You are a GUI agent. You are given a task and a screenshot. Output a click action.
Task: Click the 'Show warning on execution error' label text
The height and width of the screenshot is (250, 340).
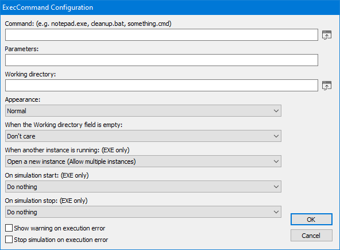point(60,228)
